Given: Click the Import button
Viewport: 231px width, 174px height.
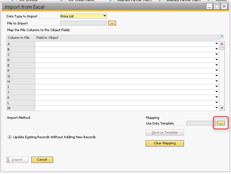Looking at the screenshot, I should [x=17, y=160].
